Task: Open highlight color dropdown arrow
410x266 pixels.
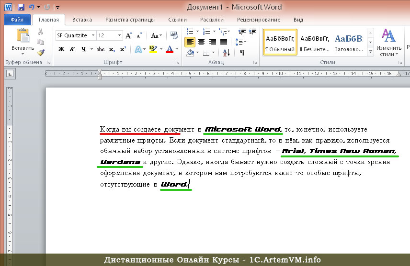Action: [x=161, y=49]
